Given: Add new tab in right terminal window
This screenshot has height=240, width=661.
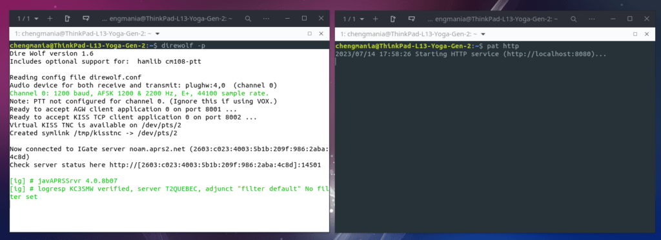Looking at the screenshot, I should [x=375, y=19].
